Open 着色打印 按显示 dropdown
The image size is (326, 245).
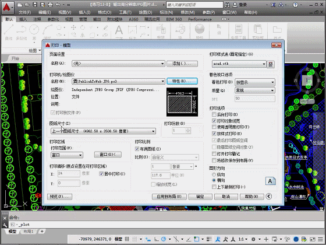[x=255, y=82]
